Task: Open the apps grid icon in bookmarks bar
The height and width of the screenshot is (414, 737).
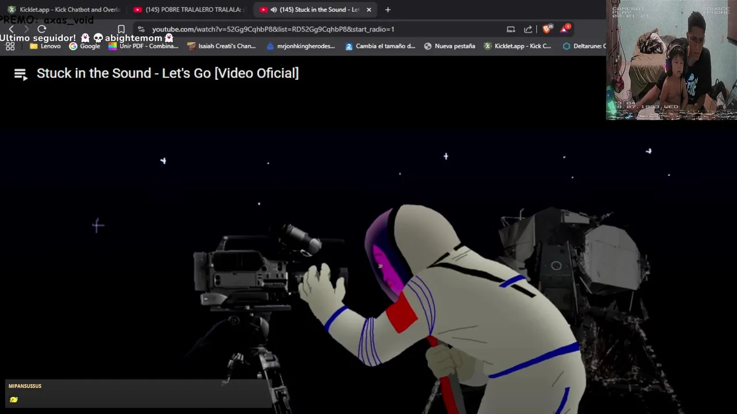Action: pyautogui.click(x=10, y=46)
